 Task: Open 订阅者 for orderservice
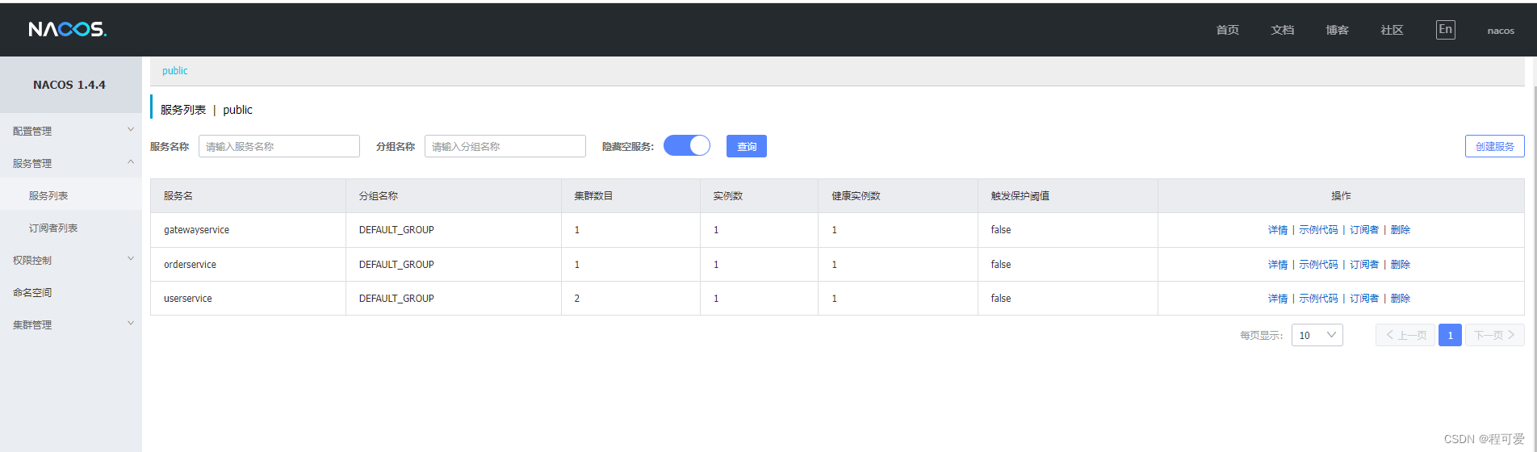pos(1364,265)
